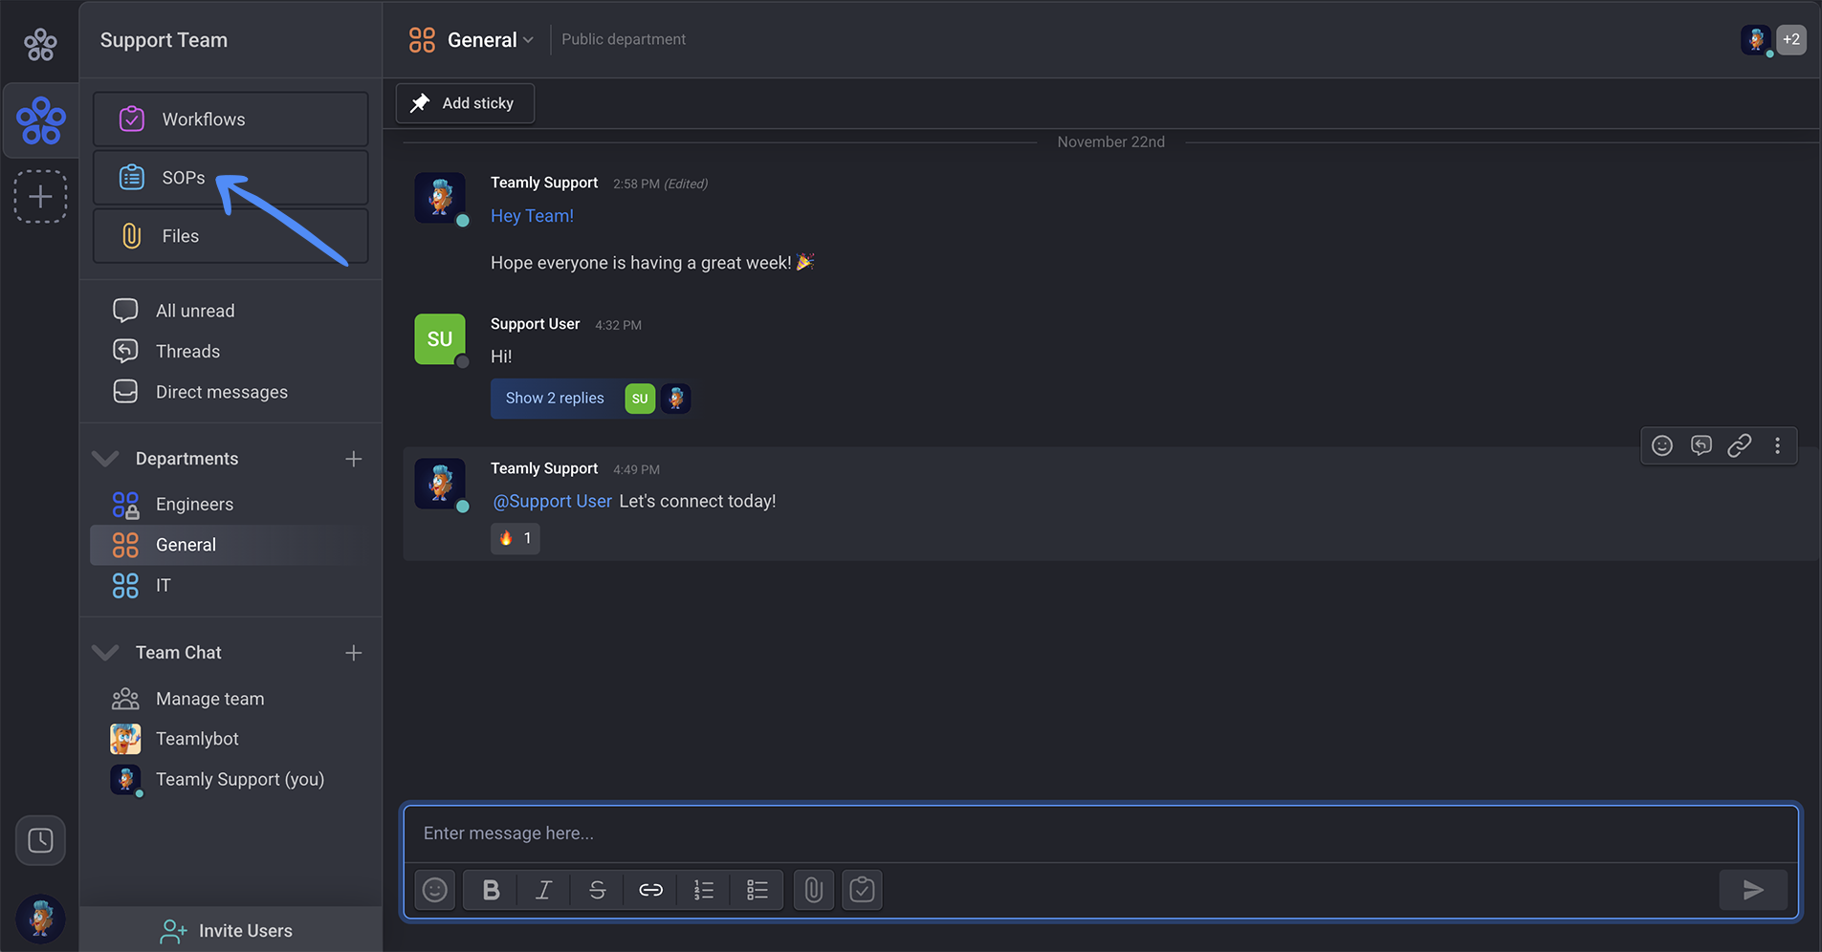The height and width of the screenshot is (952, 1822).
Task: Open Teamly Support avatar on 2:58 PM message
Action: (440, 198)
